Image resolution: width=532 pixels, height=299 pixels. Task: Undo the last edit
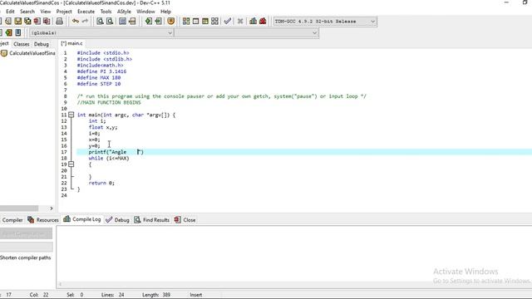pos(76,22)
